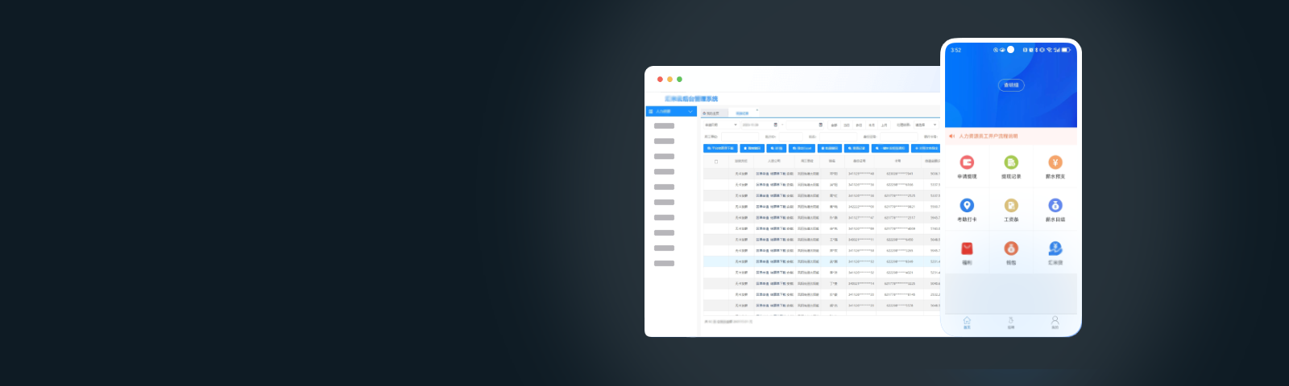Open the 处理结果 请选择 dropdown
Screen dimensions: 1289x386
pos(925,125)
